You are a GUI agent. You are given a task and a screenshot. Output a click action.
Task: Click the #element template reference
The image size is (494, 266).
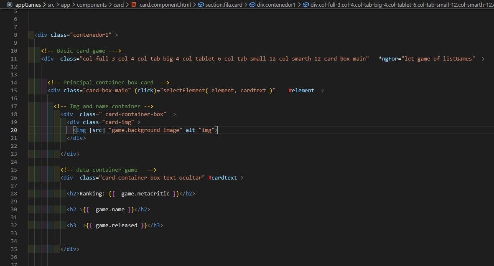tap(301, 90)
